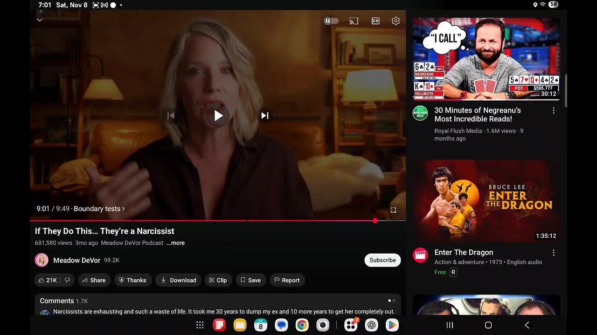Open Royal Flush Media channel avatar

point(420,113)
